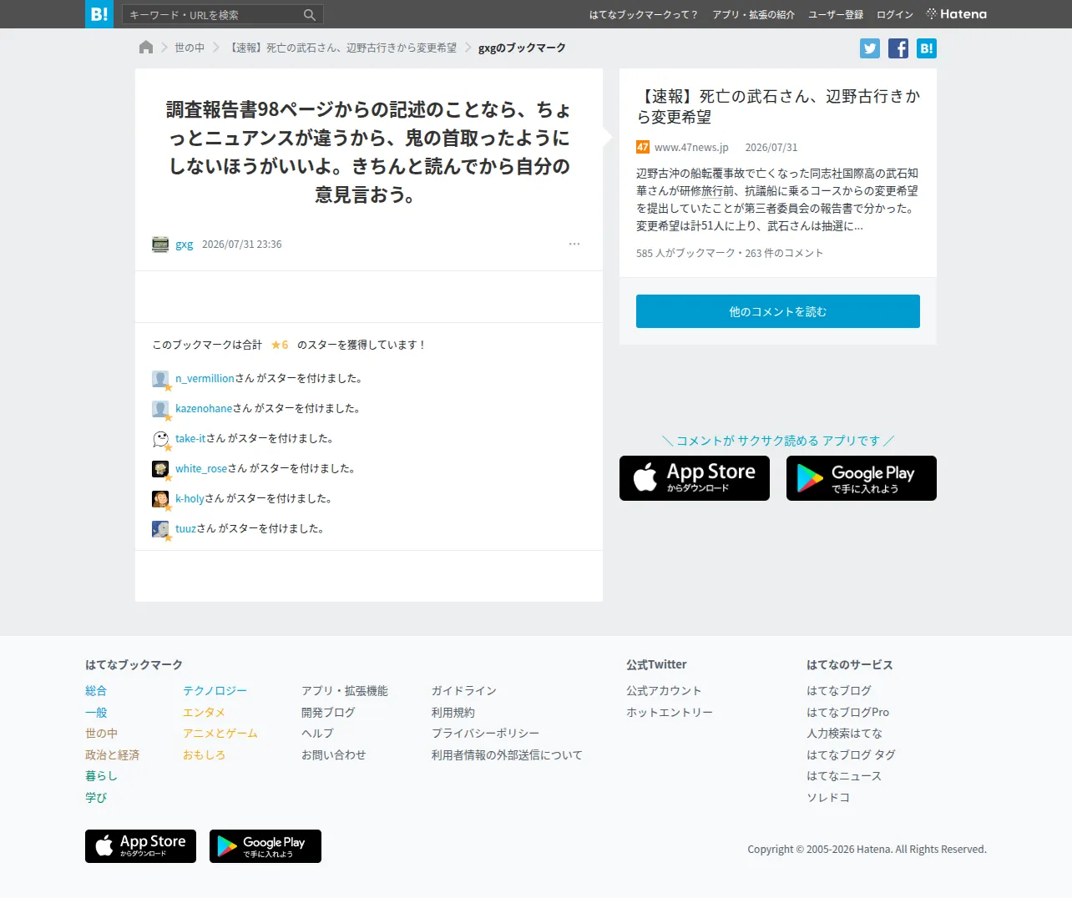Open footer category 学び
Viewport: 1072px width, 898px height.
[96, 798]
